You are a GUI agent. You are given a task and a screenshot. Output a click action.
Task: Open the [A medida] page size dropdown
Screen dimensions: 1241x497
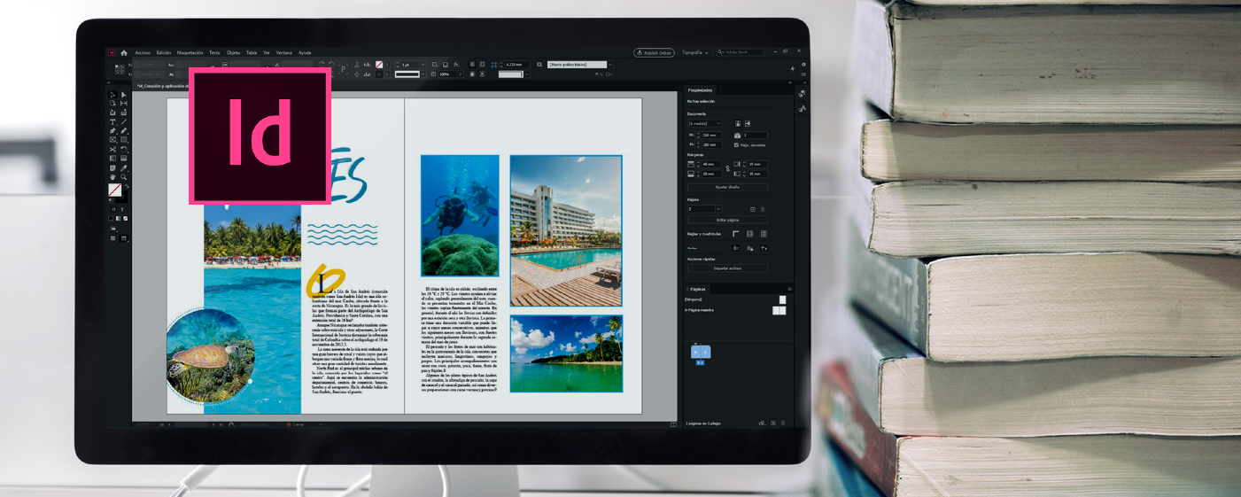pyautogui.click(x=704, y=123)
